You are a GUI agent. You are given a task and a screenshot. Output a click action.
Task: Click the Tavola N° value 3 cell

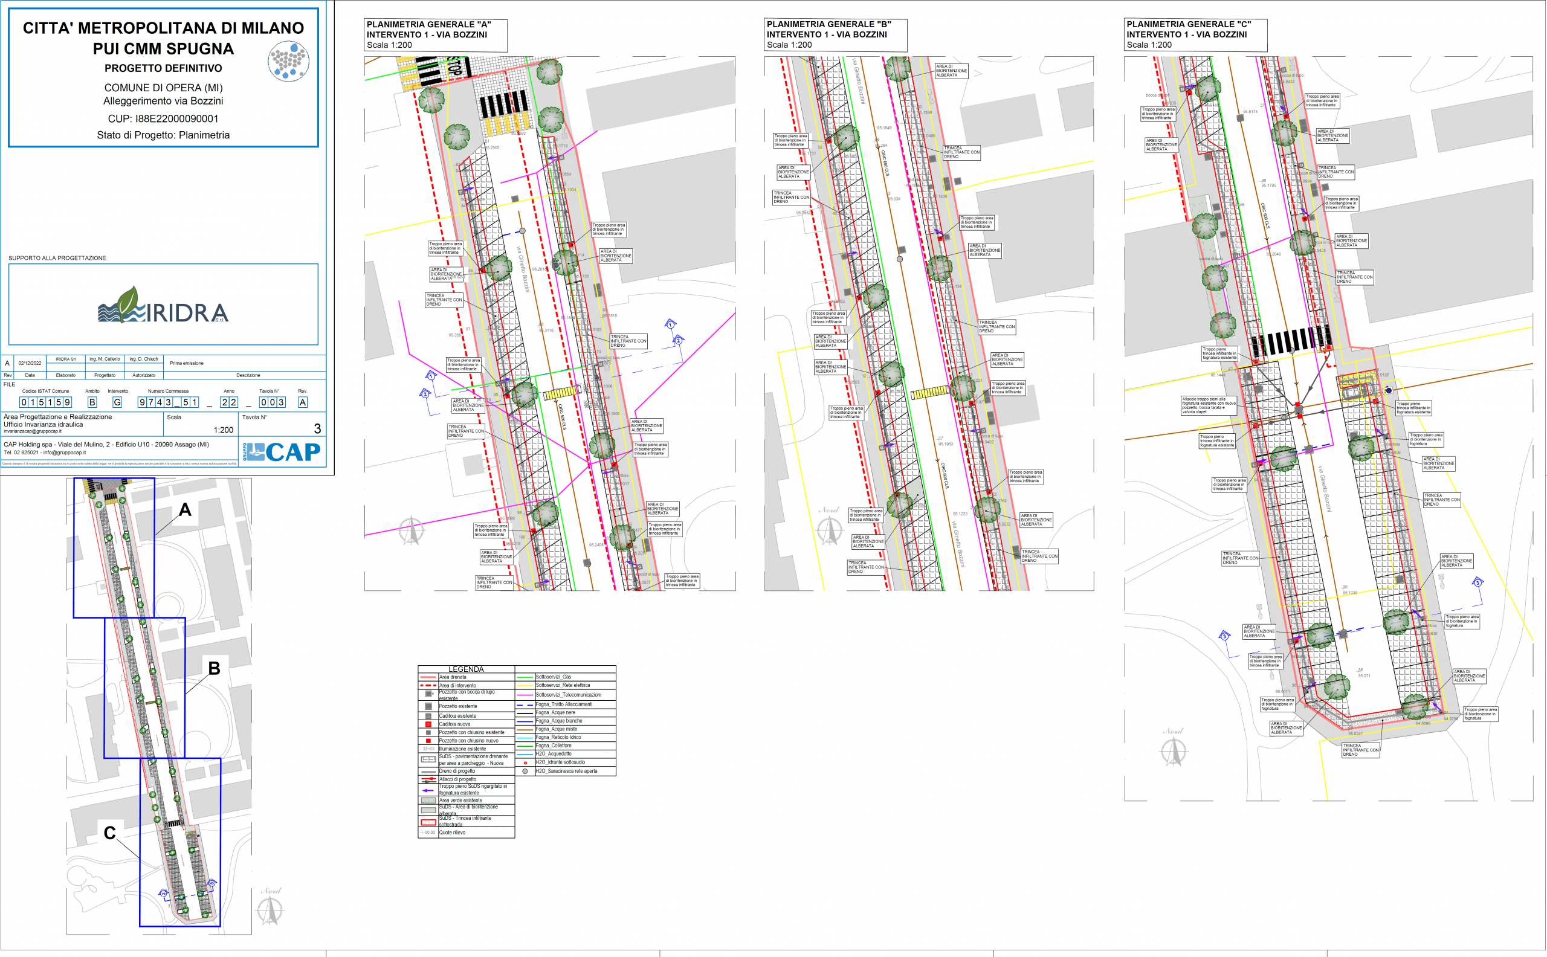click(317, 429)
